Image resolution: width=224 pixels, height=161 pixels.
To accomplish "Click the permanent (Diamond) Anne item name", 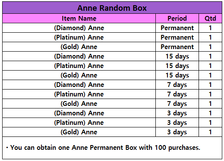I will [79, 28].
